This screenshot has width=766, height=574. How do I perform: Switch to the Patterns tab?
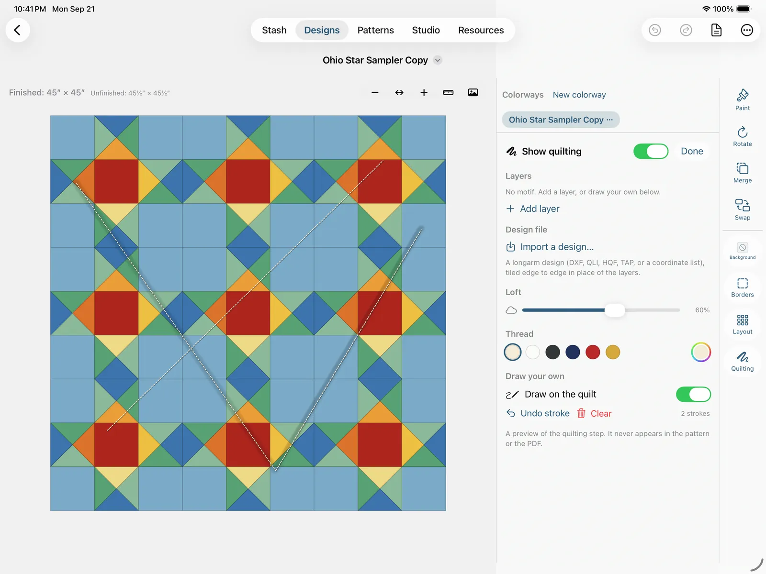(375, 30)
